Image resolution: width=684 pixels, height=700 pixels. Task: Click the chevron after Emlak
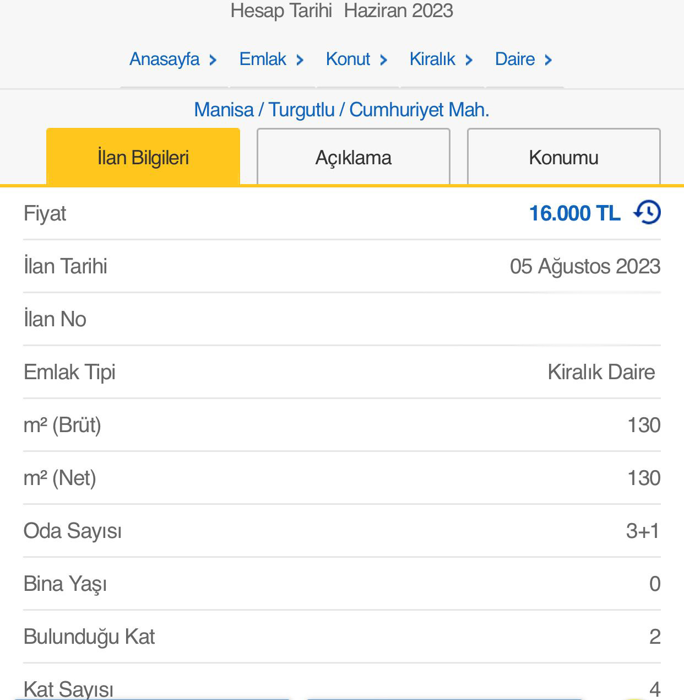[300, 60]
